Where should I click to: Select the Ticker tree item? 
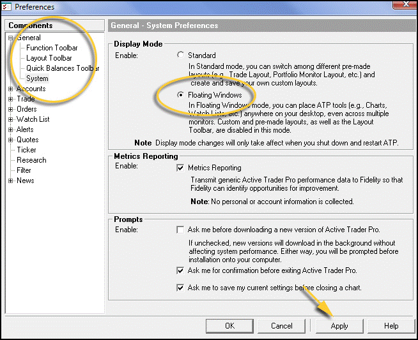pos(26,150)
